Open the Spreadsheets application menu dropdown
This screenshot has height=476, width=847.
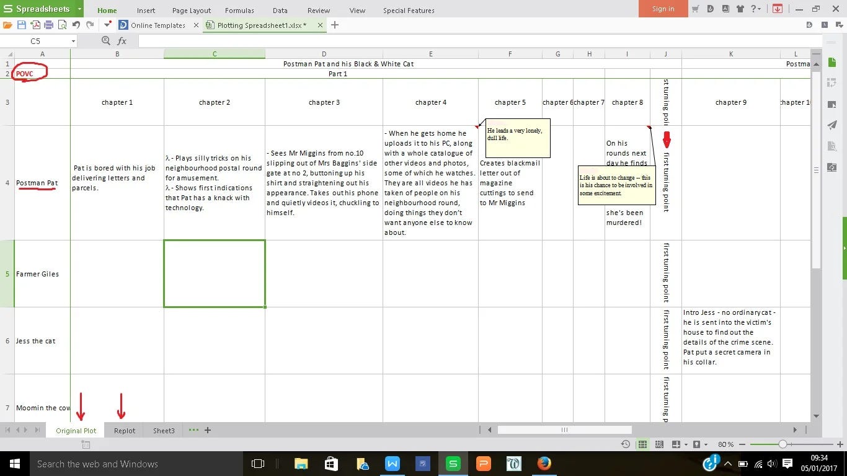[79, 9]
